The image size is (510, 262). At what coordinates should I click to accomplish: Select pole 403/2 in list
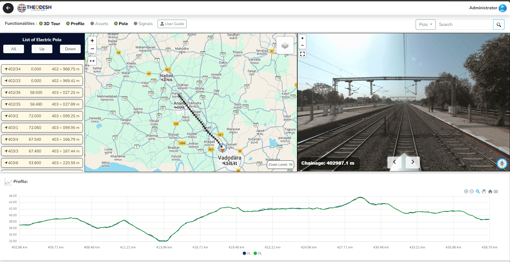point(42,116)
